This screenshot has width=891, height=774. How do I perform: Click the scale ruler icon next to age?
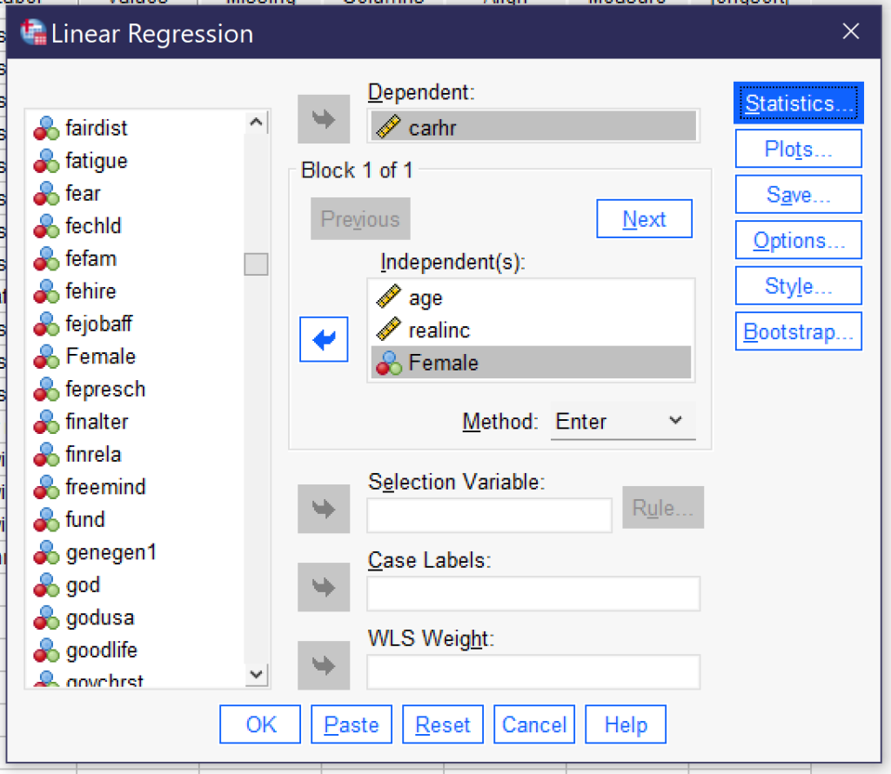(x=390, y=297)
